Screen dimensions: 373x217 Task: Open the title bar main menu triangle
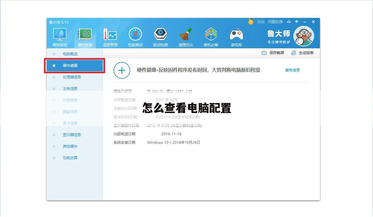click(x=297, y=22)
